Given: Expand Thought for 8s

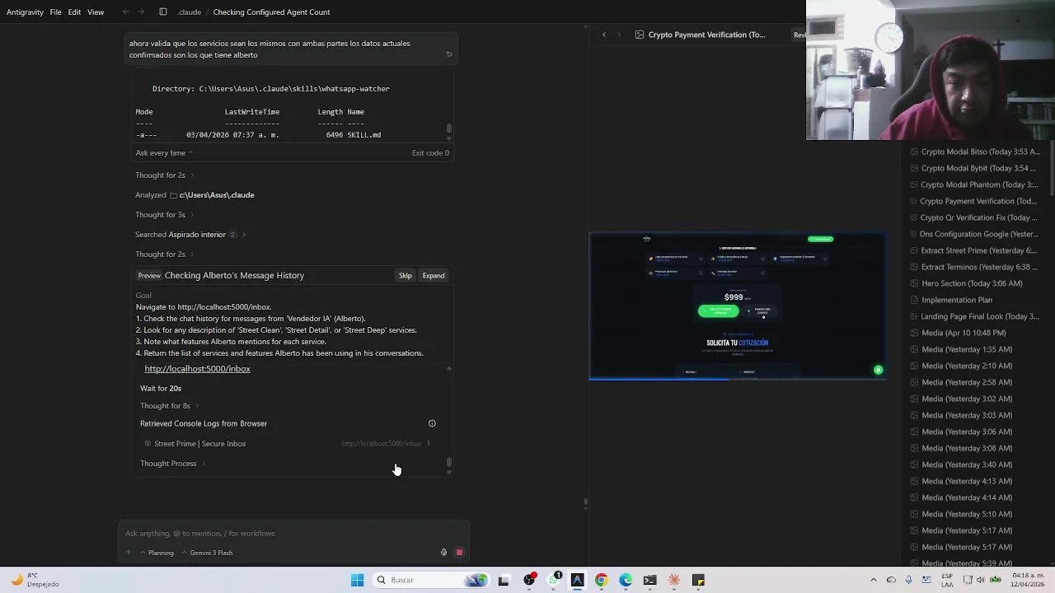Looking at the screenshot, I should [x=169, y=406].
